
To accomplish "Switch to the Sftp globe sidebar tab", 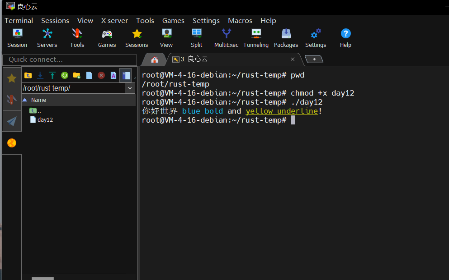I will click(x=12, y=143).
